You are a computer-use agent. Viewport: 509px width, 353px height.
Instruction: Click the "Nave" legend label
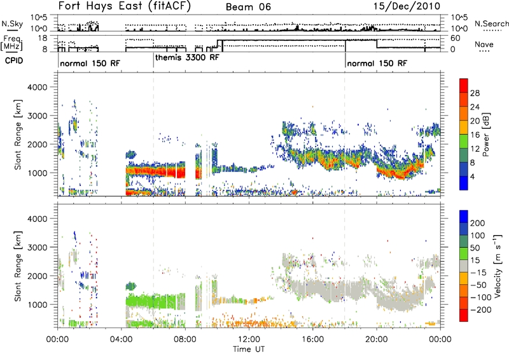coord(484,45)
